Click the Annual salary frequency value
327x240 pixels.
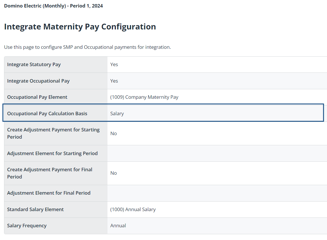[x=118, y=226]
